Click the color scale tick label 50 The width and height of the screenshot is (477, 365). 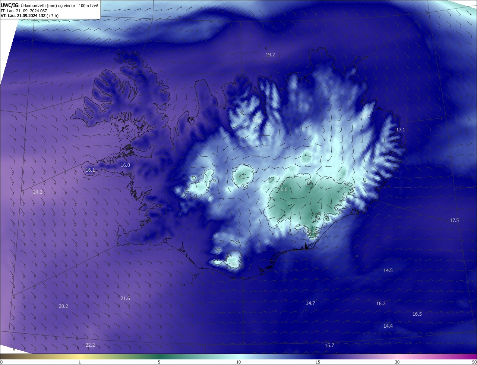(x=474, y=362)
